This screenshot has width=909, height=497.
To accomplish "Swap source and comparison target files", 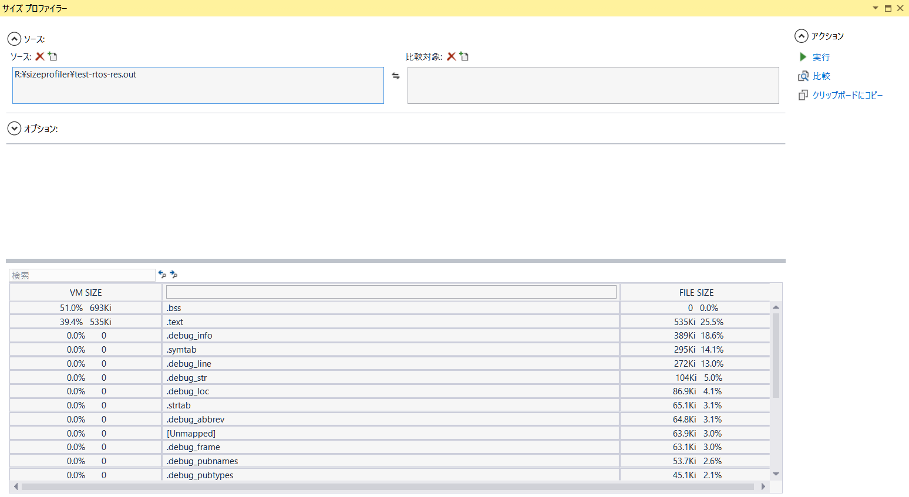I will [396, 76].
